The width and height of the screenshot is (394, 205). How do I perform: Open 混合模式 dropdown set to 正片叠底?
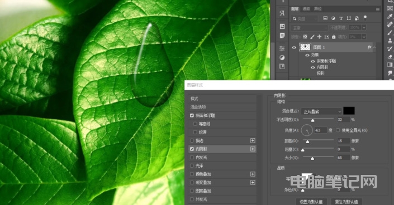click(x=322, y=111)
